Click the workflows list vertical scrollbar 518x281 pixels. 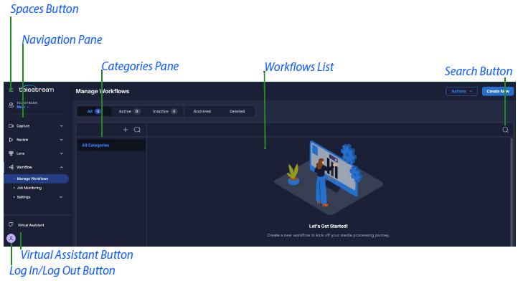(x=512, y=191)
